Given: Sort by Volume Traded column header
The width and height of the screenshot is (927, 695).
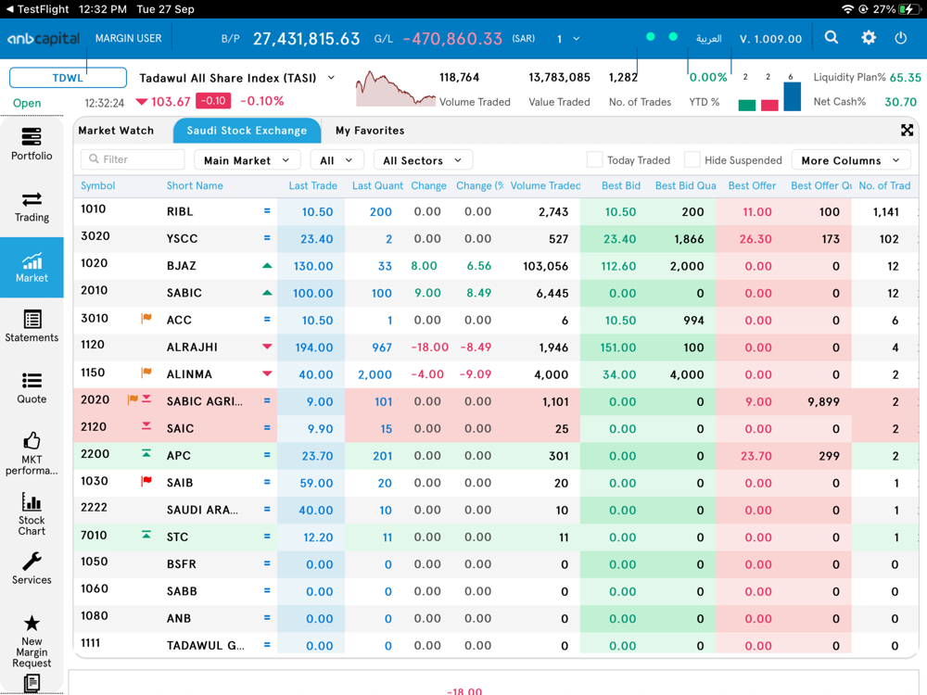Looking at the screenshot, I should click(x=545, y=185).
